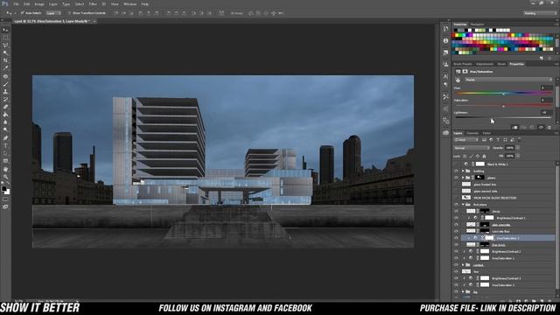The height and width of the screenshot is (315, 560).
Task: Select the Zoom tool
Action: tap(5, 177)
